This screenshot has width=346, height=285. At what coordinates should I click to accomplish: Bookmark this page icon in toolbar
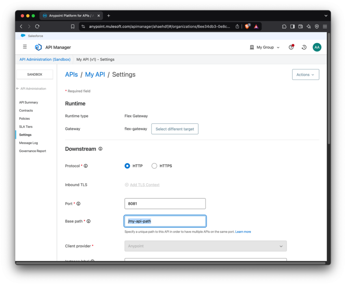pos(73,26)
